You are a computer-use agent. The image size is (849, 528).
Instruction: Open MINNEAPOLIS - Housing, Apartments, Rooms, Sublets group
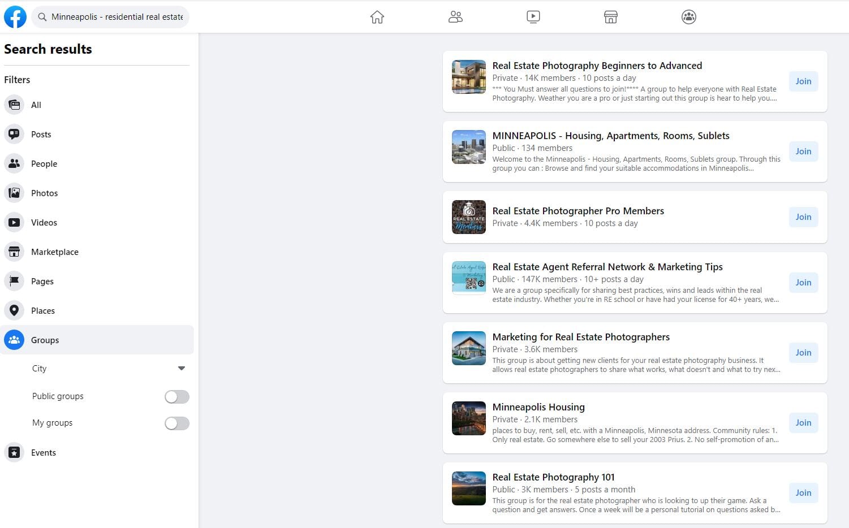610,136
